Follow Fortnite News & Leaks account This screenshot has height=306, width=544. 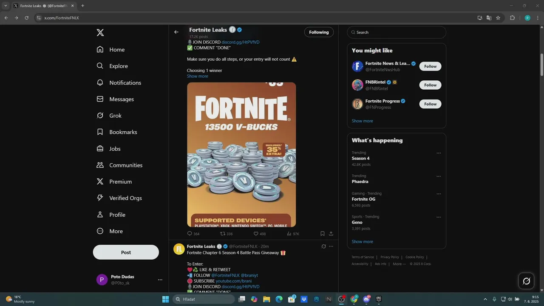pos(430,66)
